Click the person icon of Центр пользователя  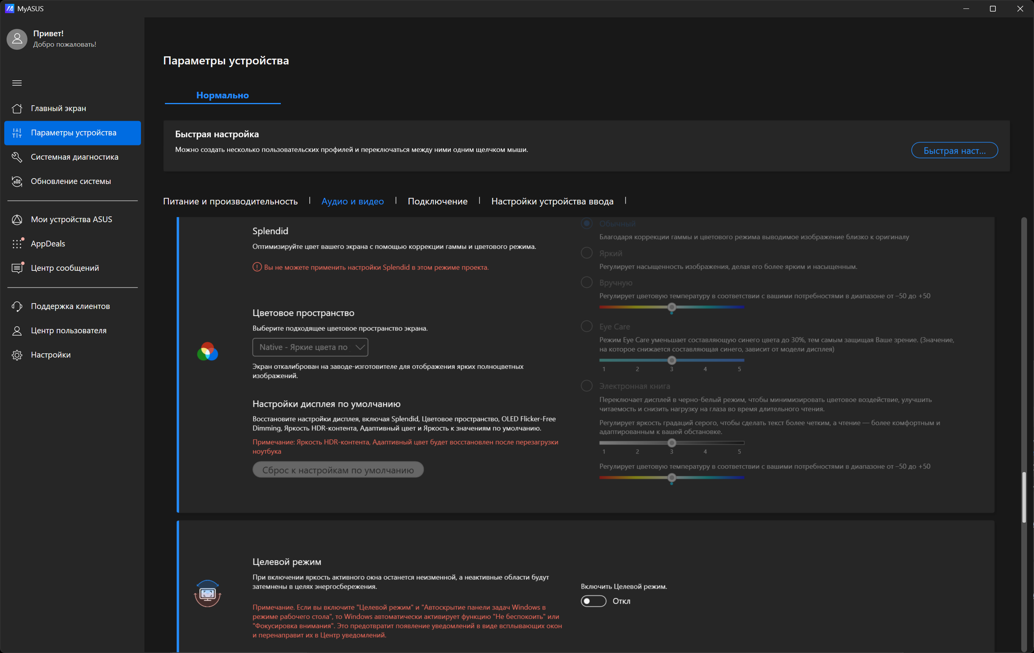[x=17, y=331]
